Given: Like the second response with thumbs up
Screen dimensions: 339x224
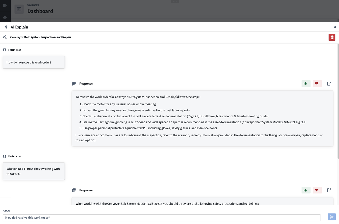Looking at the screenshot, I should pyautogui.click(x=306, y=190).
